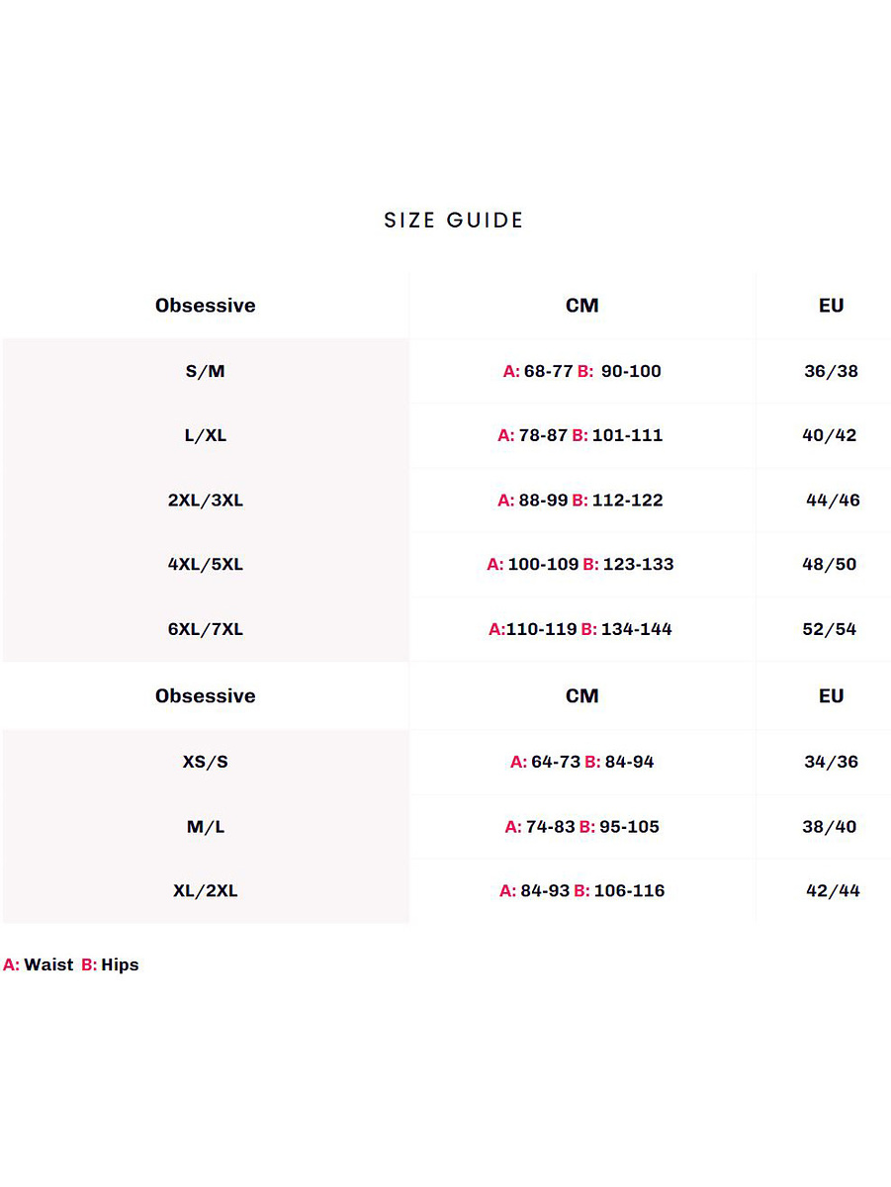Click EU size 42/44

pyautogui.click(x=833, y=891)
